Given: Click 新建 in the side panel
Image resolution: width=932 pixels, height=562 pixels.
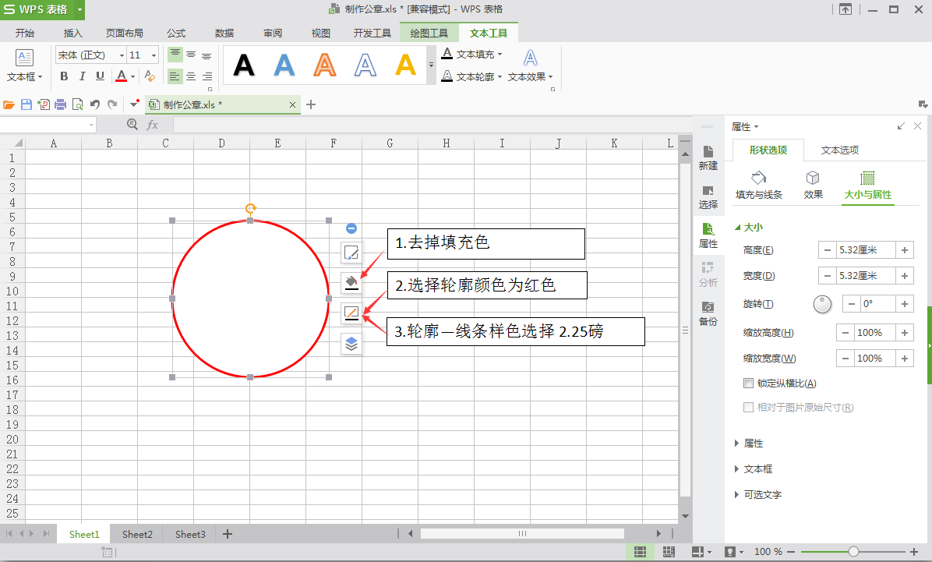Looking at the screenshot, I should 708,158.
